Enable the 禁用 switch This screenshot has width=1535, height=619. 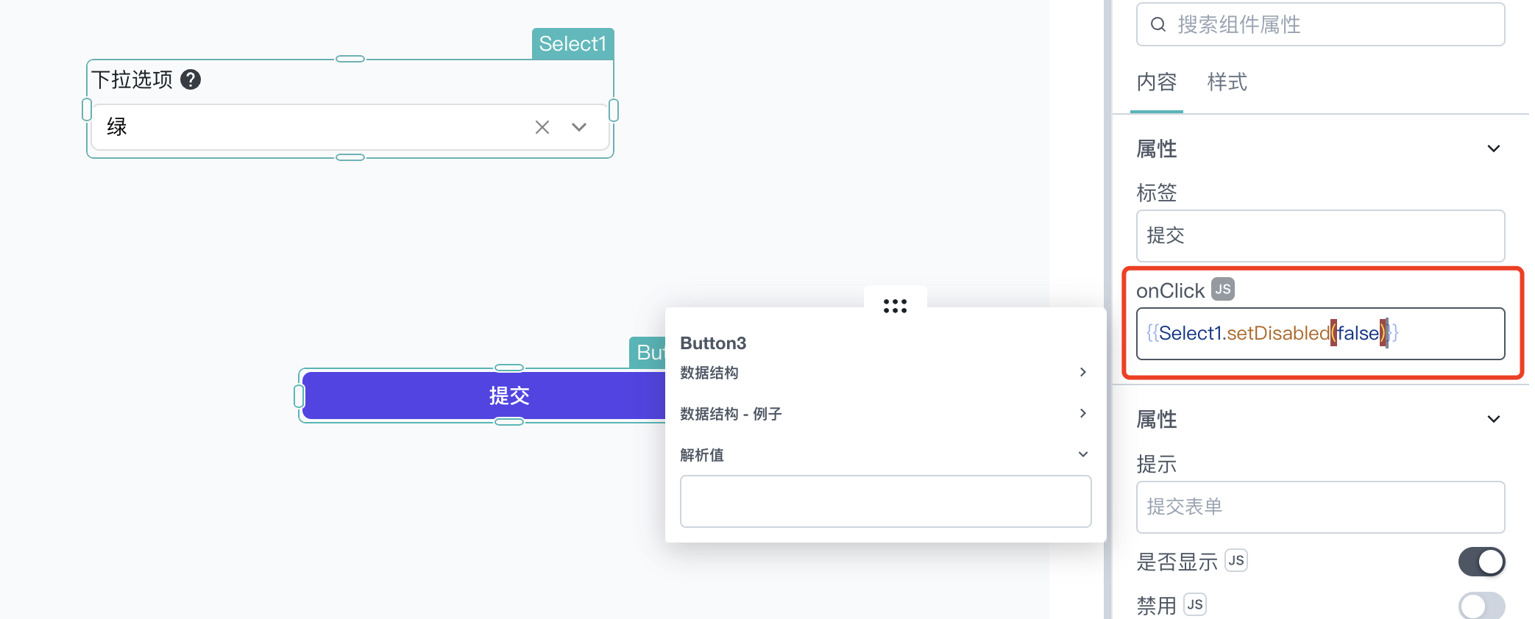pos(1481,607)
